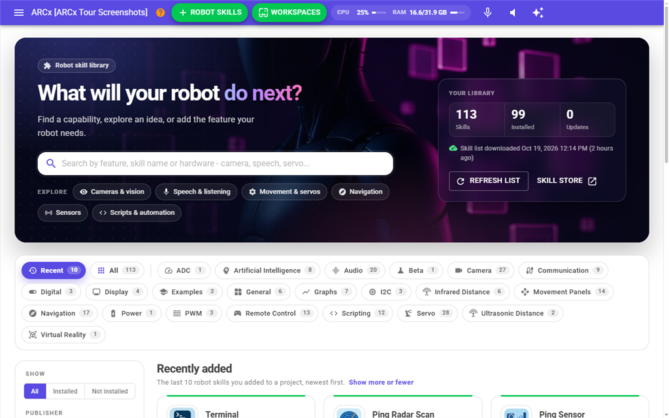Filter by Infrared Distance category
This screenshot has width=669, height=418.
463,292
